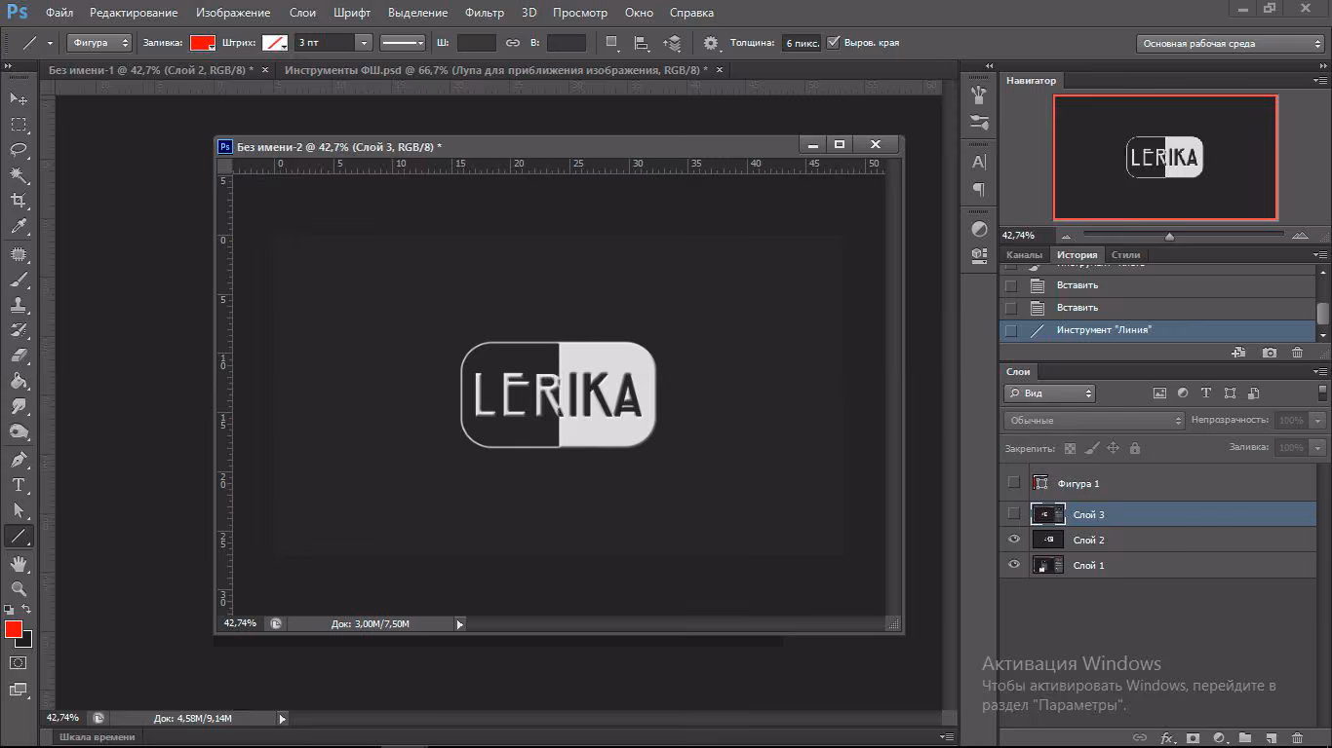The width and height of the screenshot is (1332, 748).
Task: Click the Толщина line weight field
Action: pyautogui.click(x=802, y=43)
